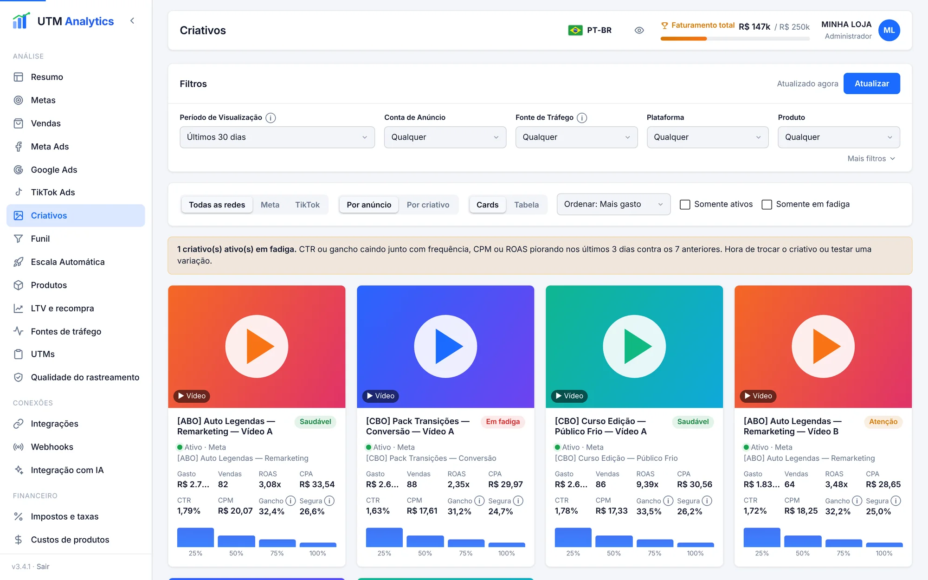This screenshot has height=580, width=928.
Task: Open the Últimos 30 dias period dropdown
Action: (x=277, y=137)
